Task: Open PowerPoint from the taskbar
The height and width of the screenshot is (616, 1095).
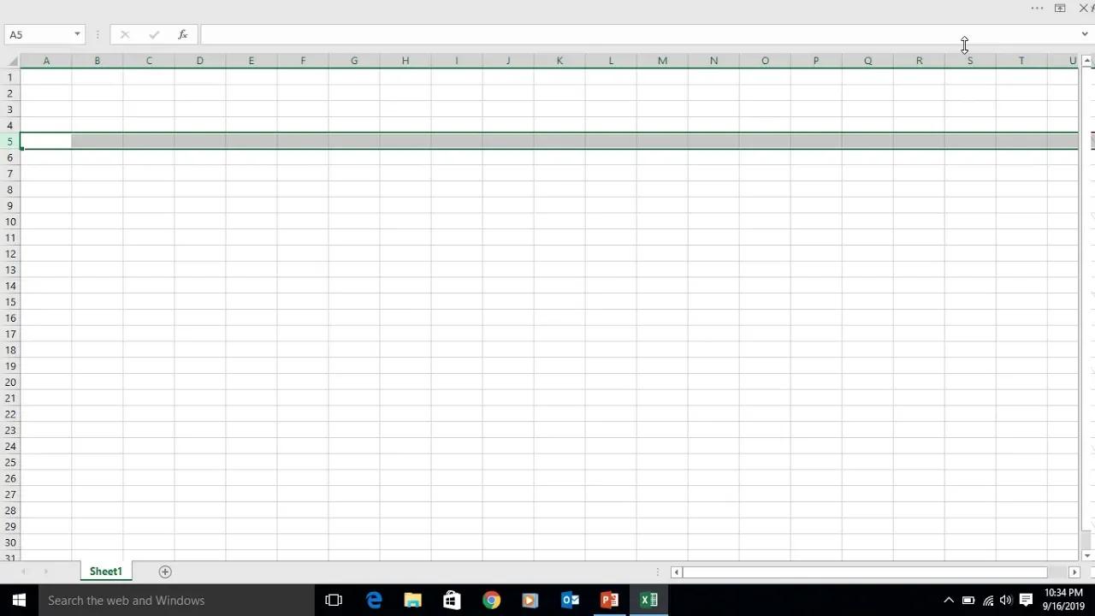Action: coord(609,600)
